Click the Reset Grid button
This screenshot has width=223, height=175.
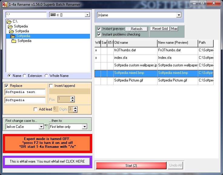click(x=160, y=29)
